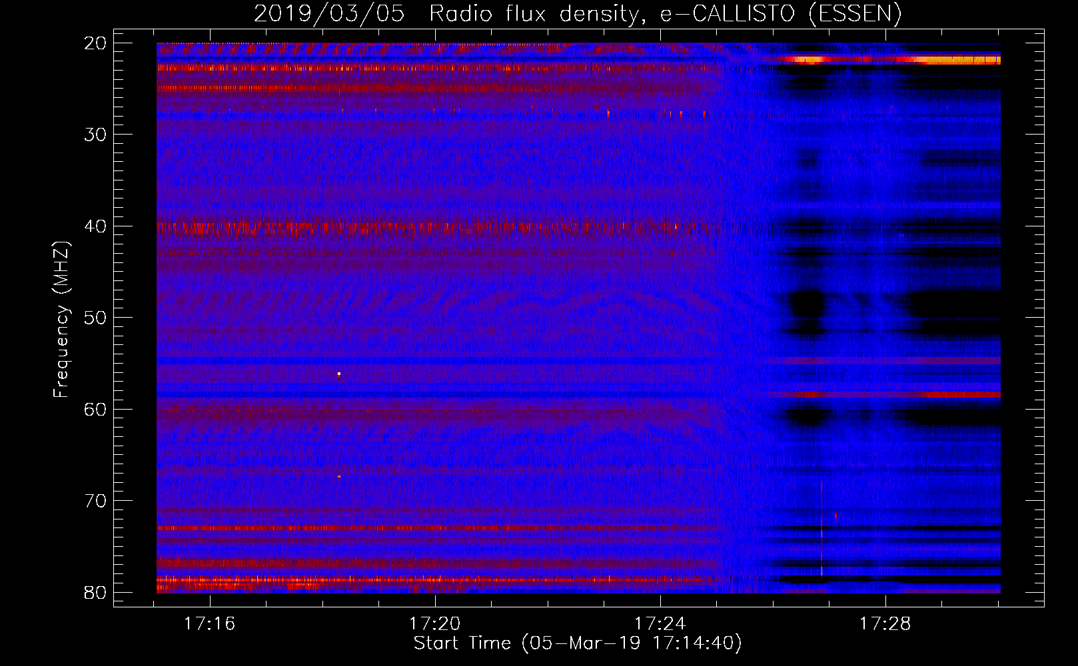This screenshot has height=666, width=1078.
Task: Click the 80 MHz frequency tick label
Action: tap(95, 592)
